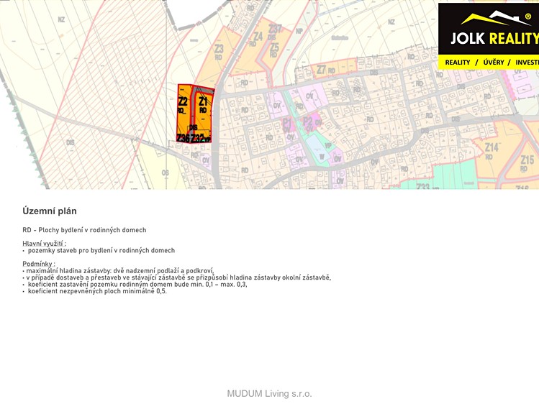Click the koeficient nezpevněných ploch line
Viewport: 539px width, 404px height.
[x=95, y=291]
